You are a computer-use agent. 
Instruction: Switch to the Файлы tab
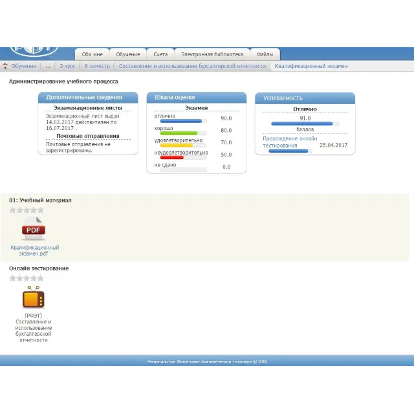[265, 54]
